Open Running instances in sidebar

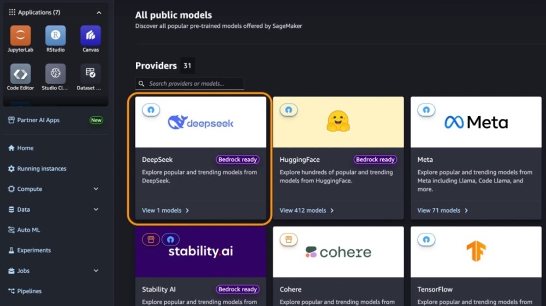[41, 169]
